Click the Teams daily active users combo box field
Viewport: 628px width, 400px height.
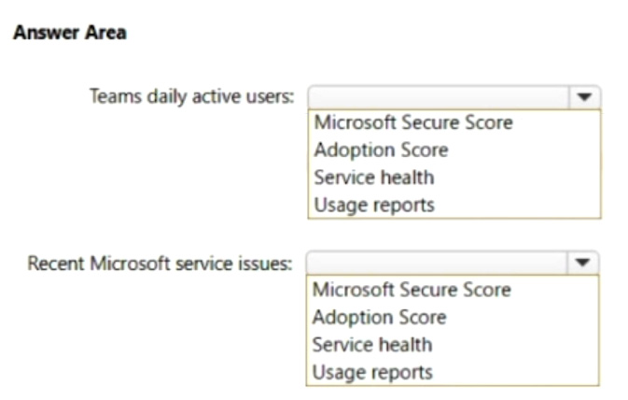pyautogui.click(x=439, y=96)
